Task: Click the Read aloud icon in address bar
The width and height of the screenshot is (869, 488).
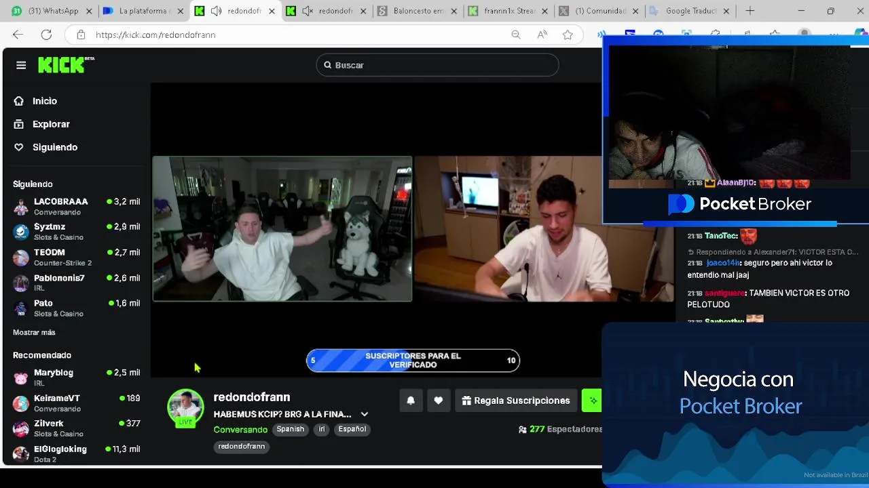Action: pyautogui.click(x=542, y=35)
